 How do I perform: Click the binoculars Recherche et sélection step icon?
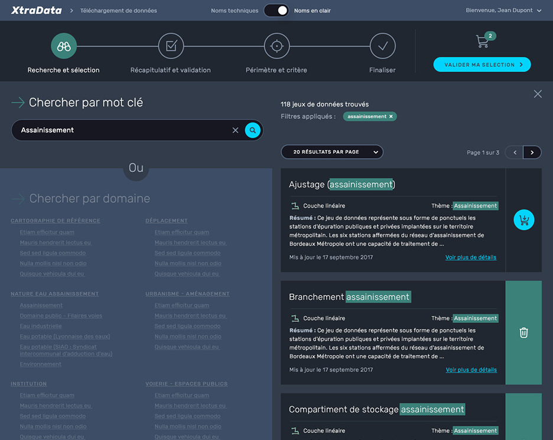tap(64, 46)
